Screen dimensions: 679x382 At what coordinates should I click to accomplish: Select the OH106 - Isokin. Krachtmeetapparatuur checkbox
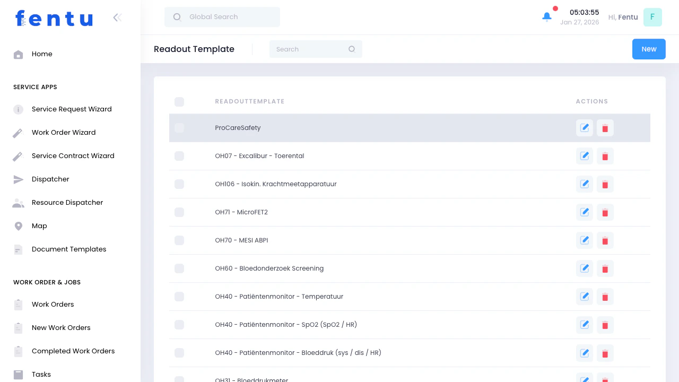pos(179,184)
